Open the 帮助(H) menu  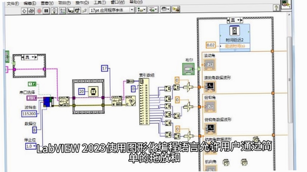pos(136,2)
